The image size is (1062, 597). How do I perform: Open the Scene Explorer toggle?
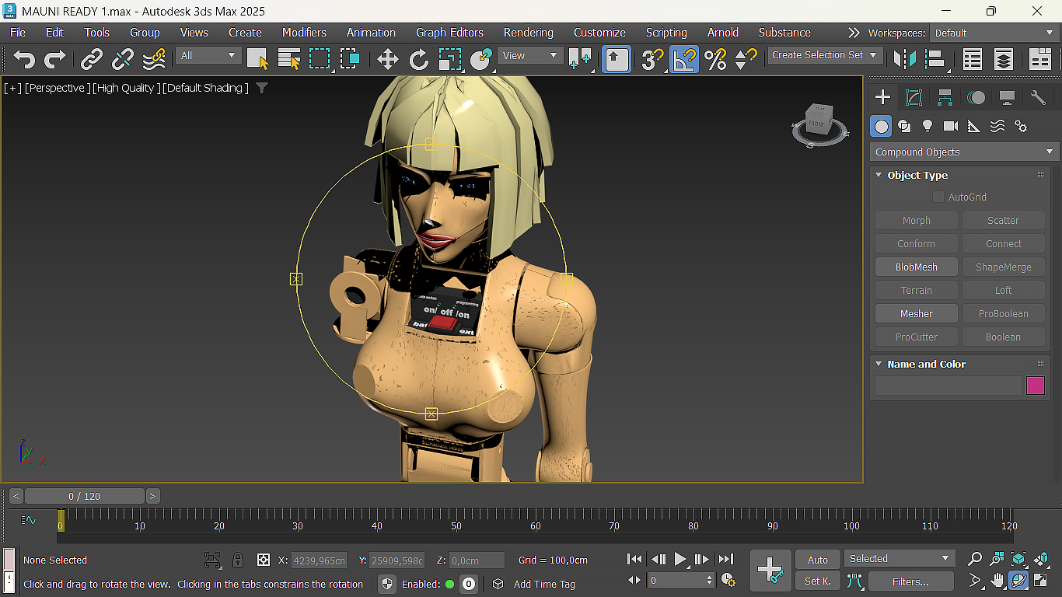pos(973,59)
